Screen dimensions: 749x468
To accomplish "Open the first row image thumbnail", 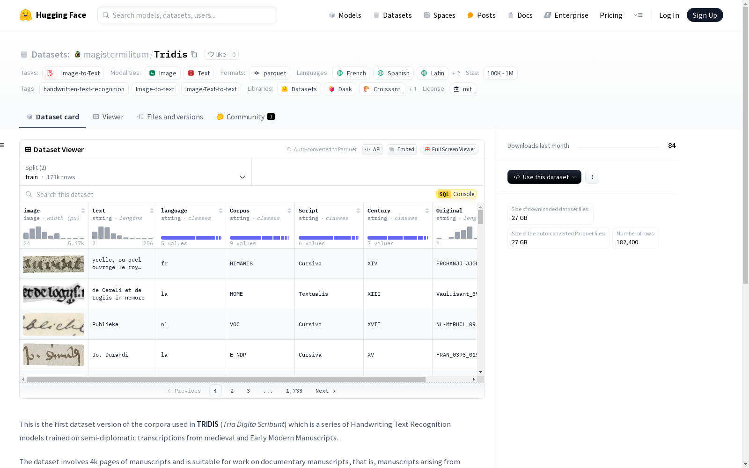I will pyautogui.click(x=54, y=264).
